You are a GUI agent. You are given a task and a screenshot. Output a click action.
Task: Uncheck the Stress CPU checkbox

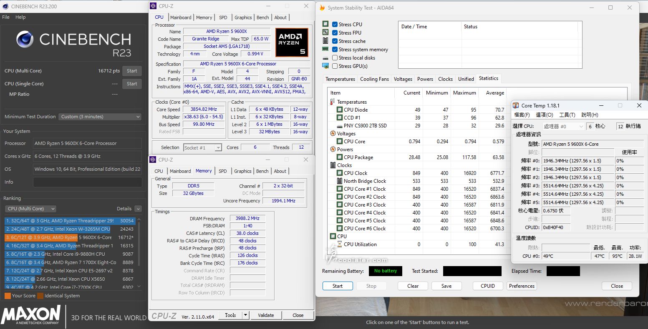[335, 24]
